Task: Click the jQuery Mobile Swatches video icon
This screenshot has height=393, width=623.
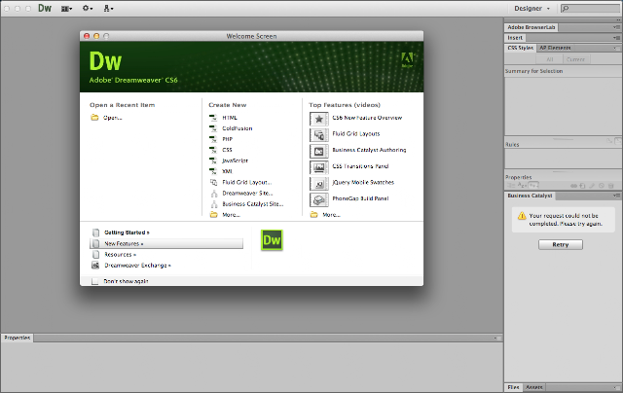Action: pyautogui.click(x=319, y=184)
